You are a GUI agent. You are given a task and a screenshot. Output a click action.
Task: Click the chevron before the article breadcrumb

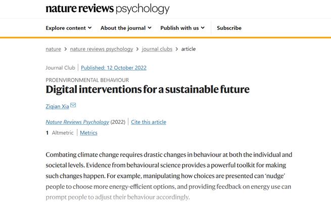177,49
